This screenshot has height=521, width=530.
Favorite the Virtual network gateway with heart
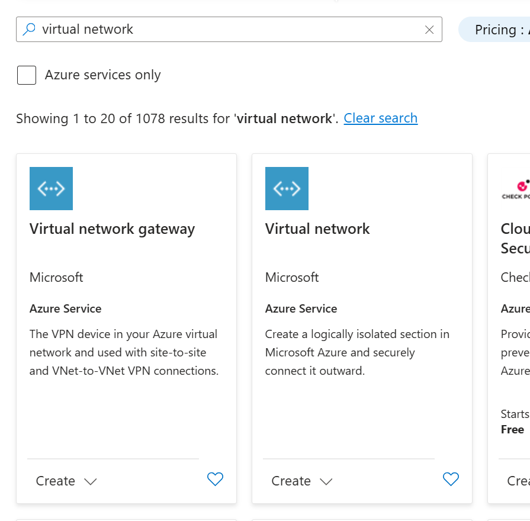(215, 479)
